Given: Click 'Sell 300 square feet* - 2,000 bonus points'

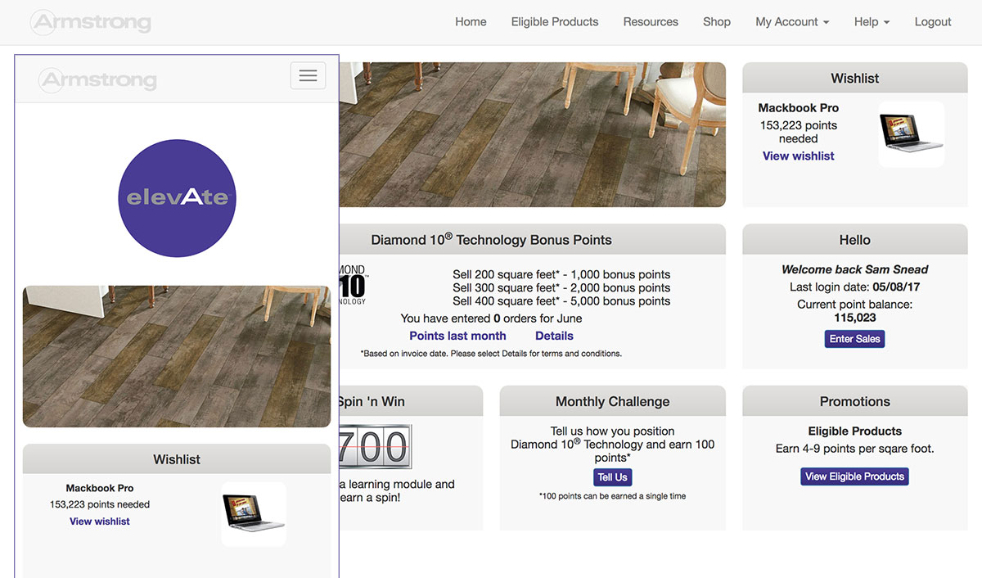Looking at the screenshot, I should point(561,288).
